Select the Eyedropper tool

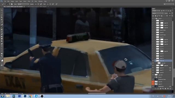(x=2, y=22)
